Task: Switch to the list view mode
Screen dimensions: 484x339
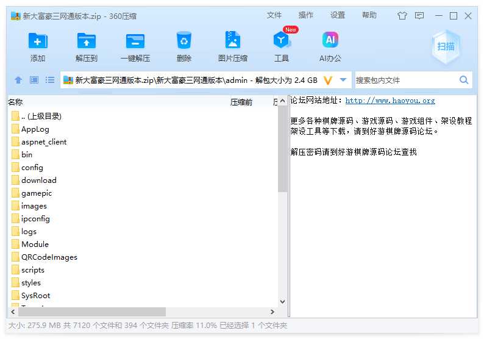Action: (50, 80)
